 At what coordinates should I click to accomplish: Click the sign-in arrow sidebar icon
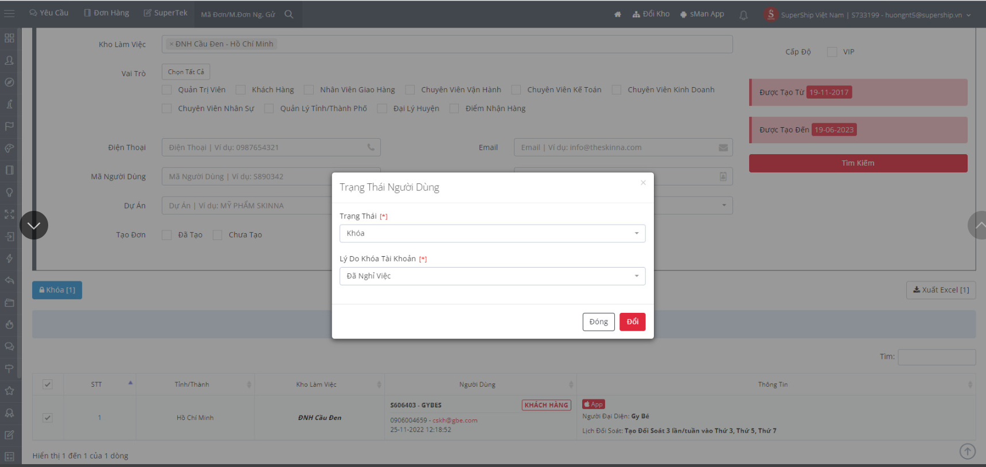pyautogui.click(x=9, y=236)
